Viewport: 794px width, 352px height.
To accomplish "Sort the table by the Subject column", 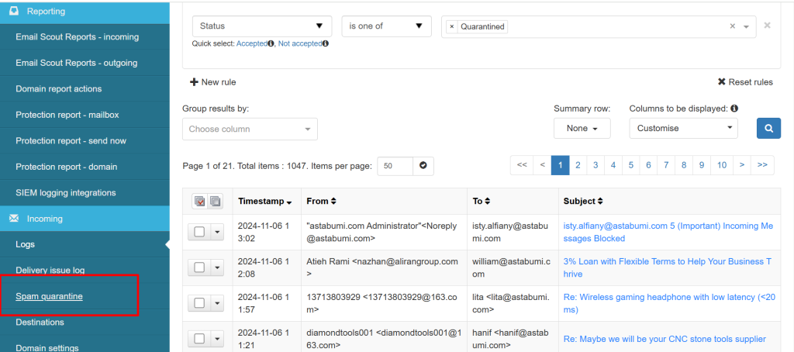I will pos(584,201).
